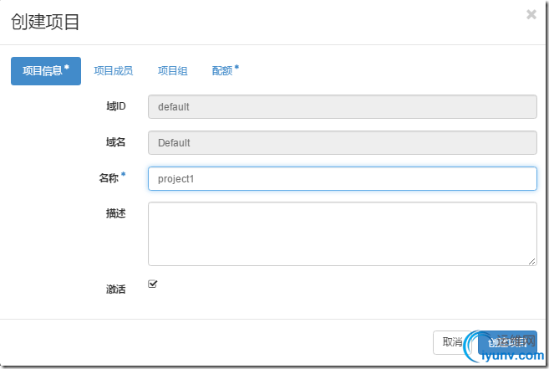Viewport: 549px width, 369px height.
Task: Select the 项目组 tab
Action: coord(172,71)
